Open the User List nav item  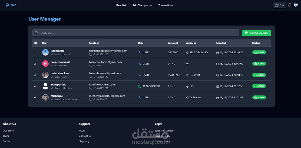coord(121,5)
